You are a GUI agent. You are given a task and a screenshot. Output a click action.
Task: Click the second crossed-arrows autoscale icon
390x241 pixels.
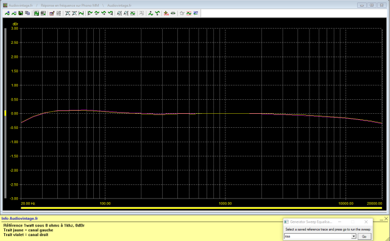(x=74, y=13)
